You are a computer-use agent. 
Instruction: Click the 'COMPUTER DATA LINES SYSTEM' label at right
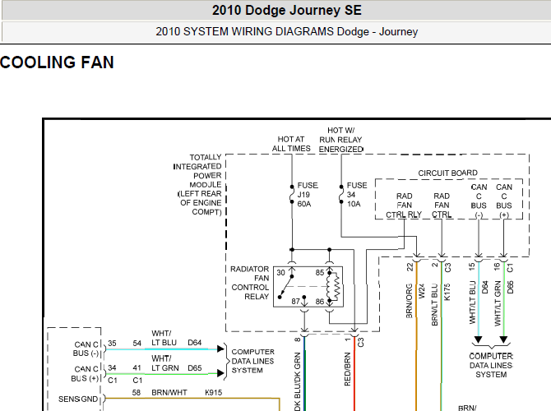[x=491, y=365]
